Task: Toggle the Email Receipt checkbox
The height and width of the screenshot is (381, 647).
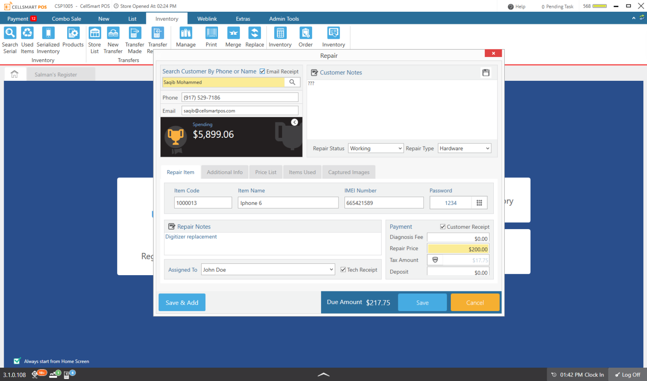Action: [262, 71]
